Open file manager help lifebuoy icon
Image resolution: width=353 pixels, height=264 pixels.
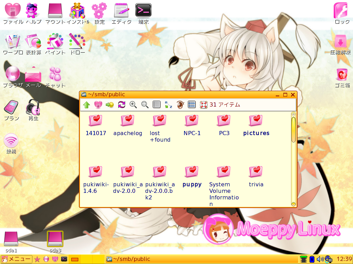pyautogui.click(x=203, y=105)
